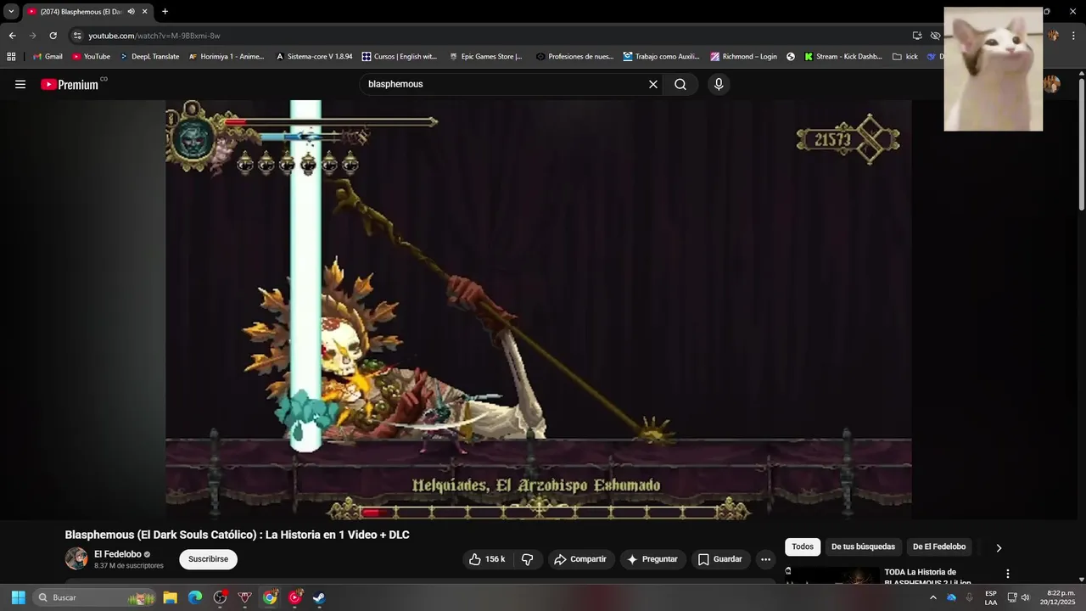
Task: Open the YouTube hamburger guide menu
Action: [20, 84]
